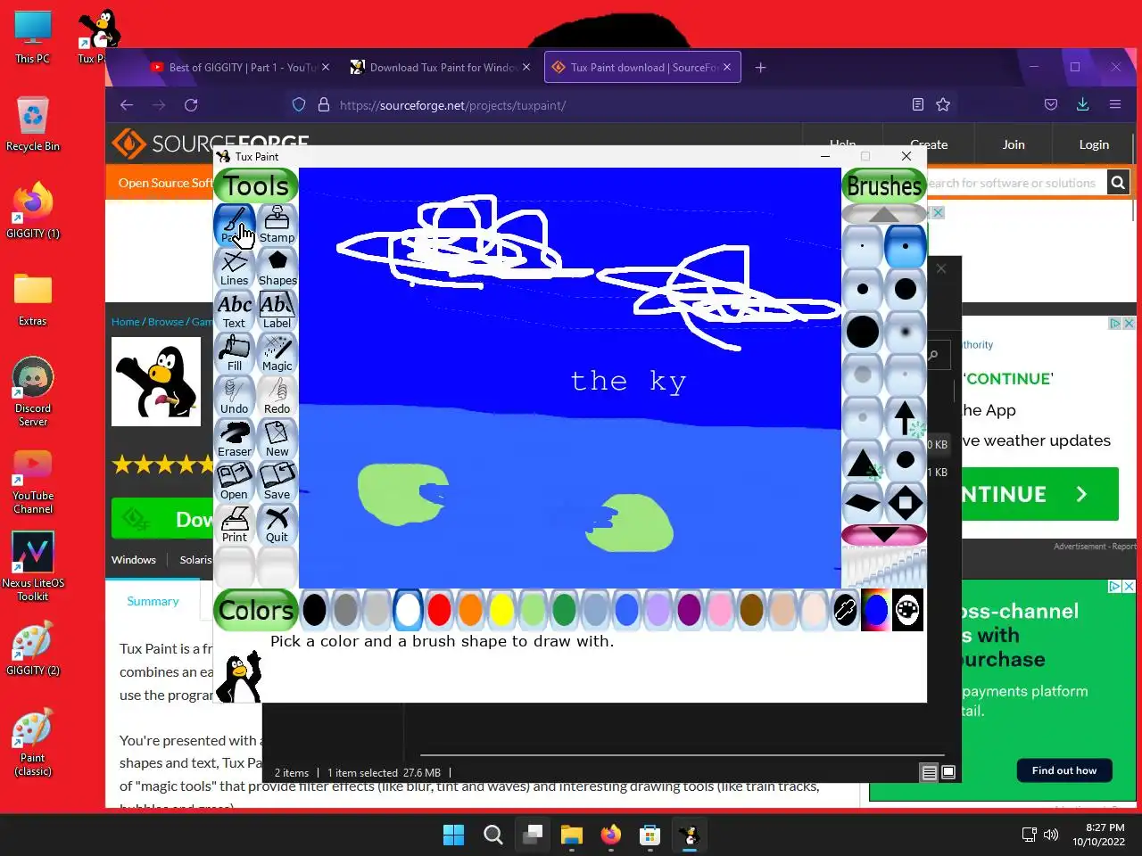Pick the flat parallelogram brush

[863, 503]
